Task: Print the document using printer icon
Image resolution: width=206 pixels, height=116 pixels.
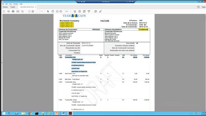Action: click(13, 12)
